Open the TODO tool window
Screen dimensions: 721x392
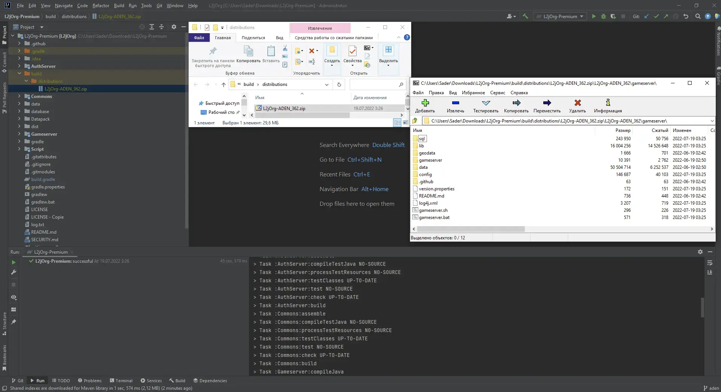[x=61, y=381]
